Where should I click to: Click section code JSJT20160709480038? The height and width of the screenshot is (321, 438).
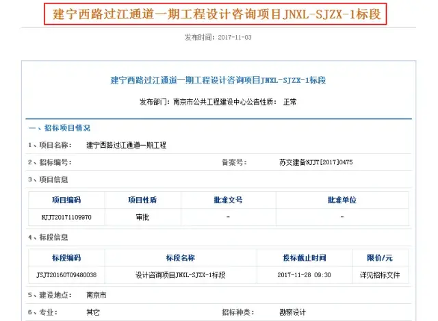click(66, 275)
